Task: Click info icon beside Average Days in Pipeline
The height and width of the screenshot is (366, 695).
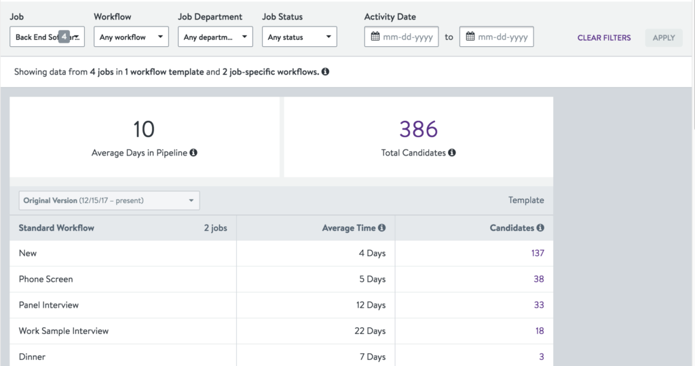Action: pyautogui.click(x=193, y=153)
